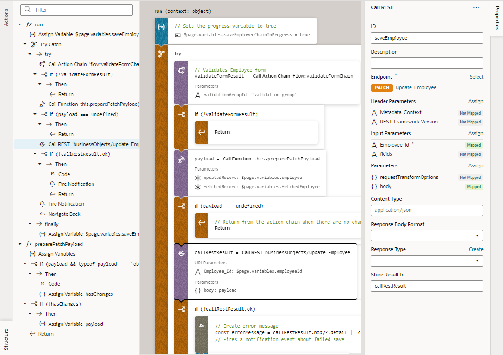This screenshot has width=503, height=355.
Task: Open the Properties side tab
Action: (497, 18)
